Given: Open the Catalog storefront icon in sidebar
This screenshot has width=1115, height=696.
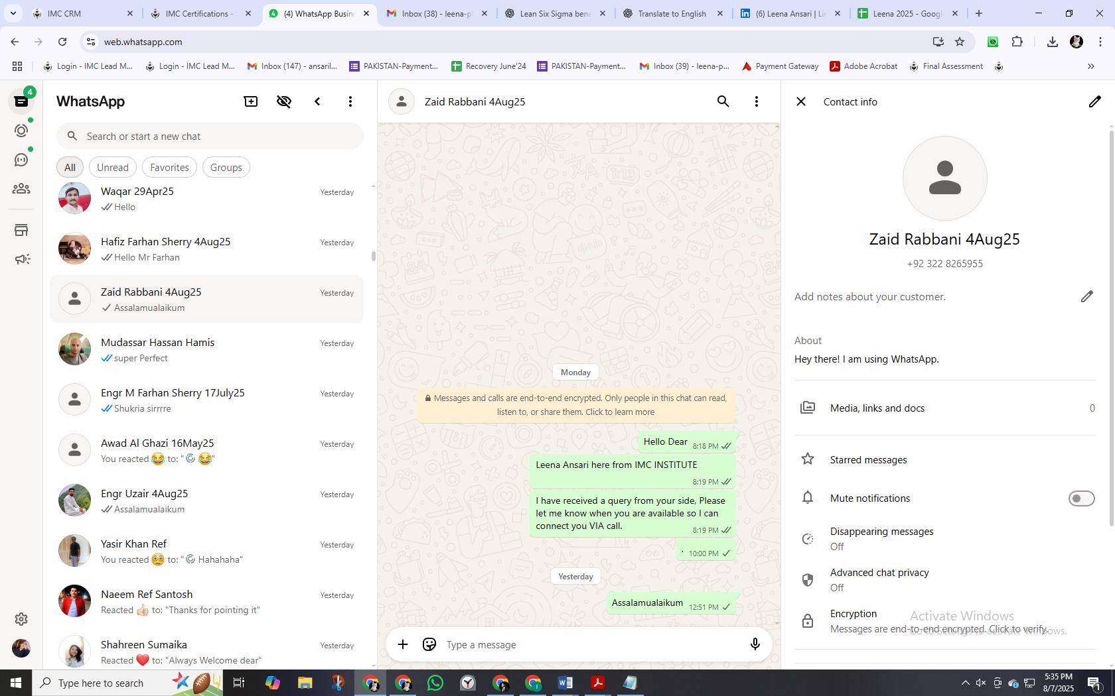Looking at the screenshot, I should click(21, 230).
